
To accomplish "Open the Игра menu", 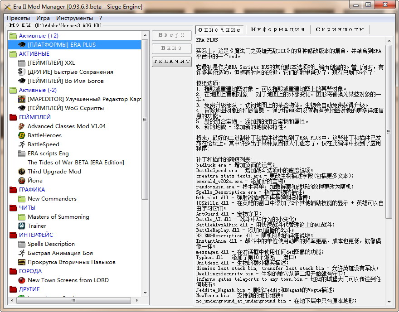I will [x=43, y=18].
